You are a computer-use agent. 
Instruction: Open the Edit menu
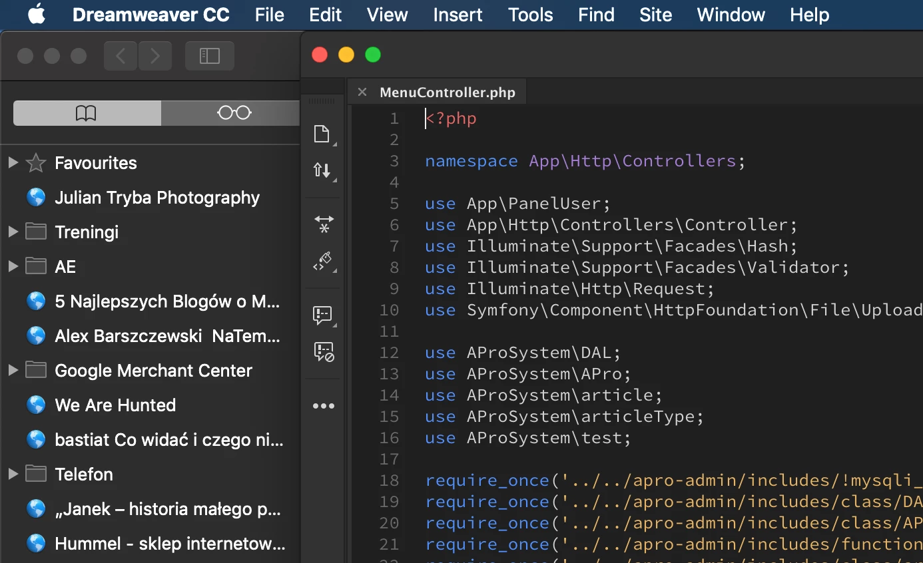[326, 15]
